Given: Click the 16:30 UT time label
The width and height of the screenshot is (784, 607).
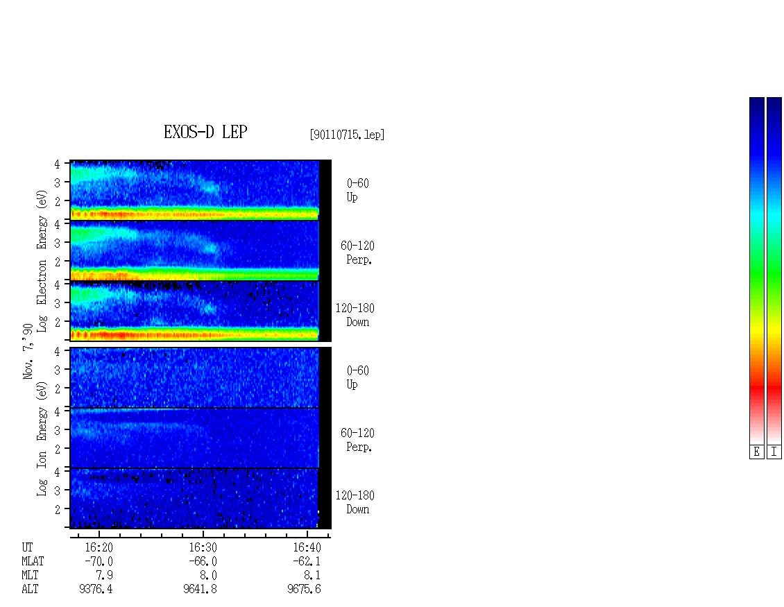Looking at the screenshot, I should [x=203, y=547].
